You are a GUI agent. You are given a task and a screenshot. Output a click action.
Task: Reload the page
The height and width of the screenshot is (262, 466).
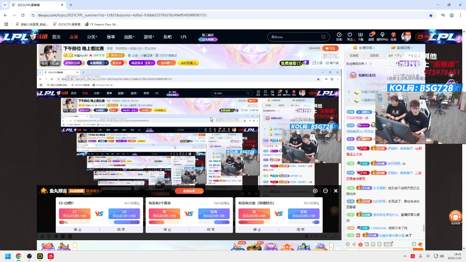23,15
